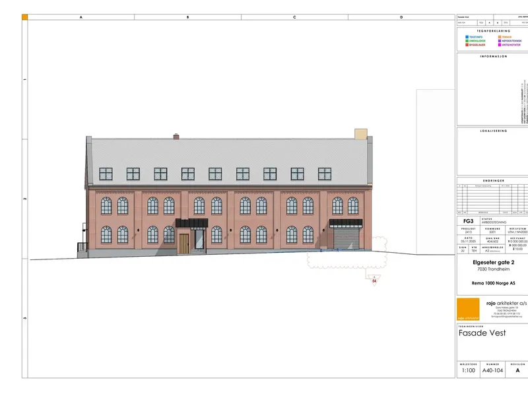Click the TEGNFORKLARING heading
This screenshot has height=396, width=528.
coord(493,31)
